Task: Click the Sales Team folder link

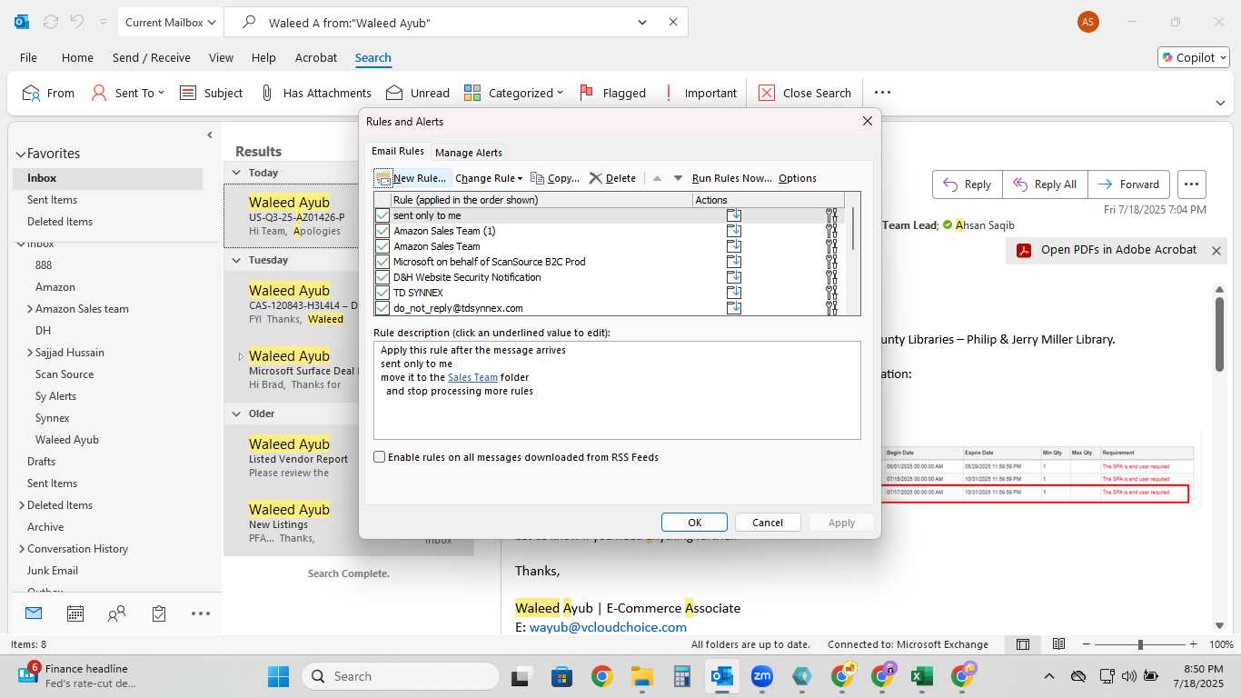Action: pos(472,377)
